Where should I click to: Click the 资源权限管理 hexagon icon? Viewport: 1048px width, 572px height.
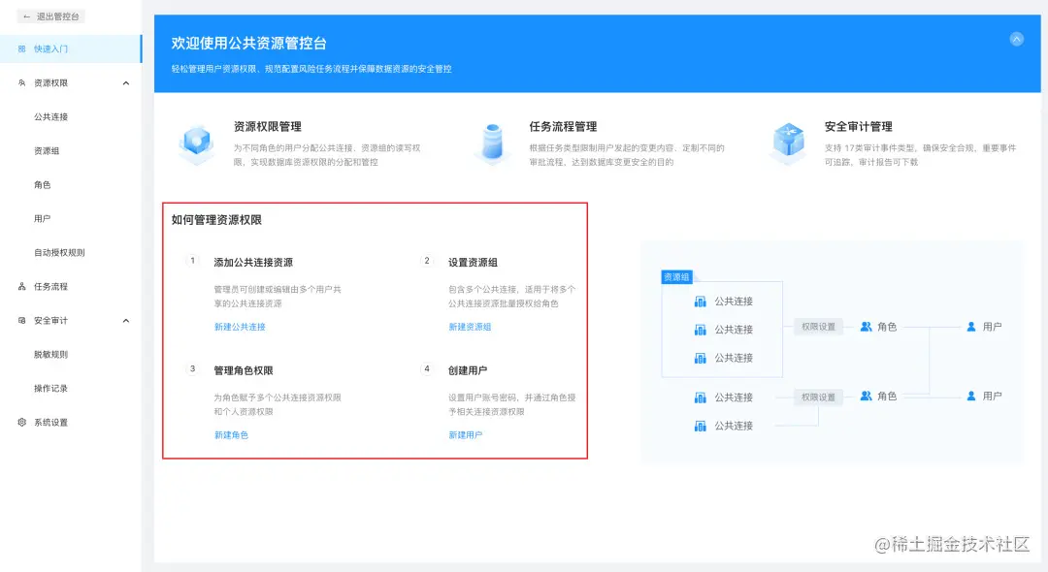[x=196, y=143]
